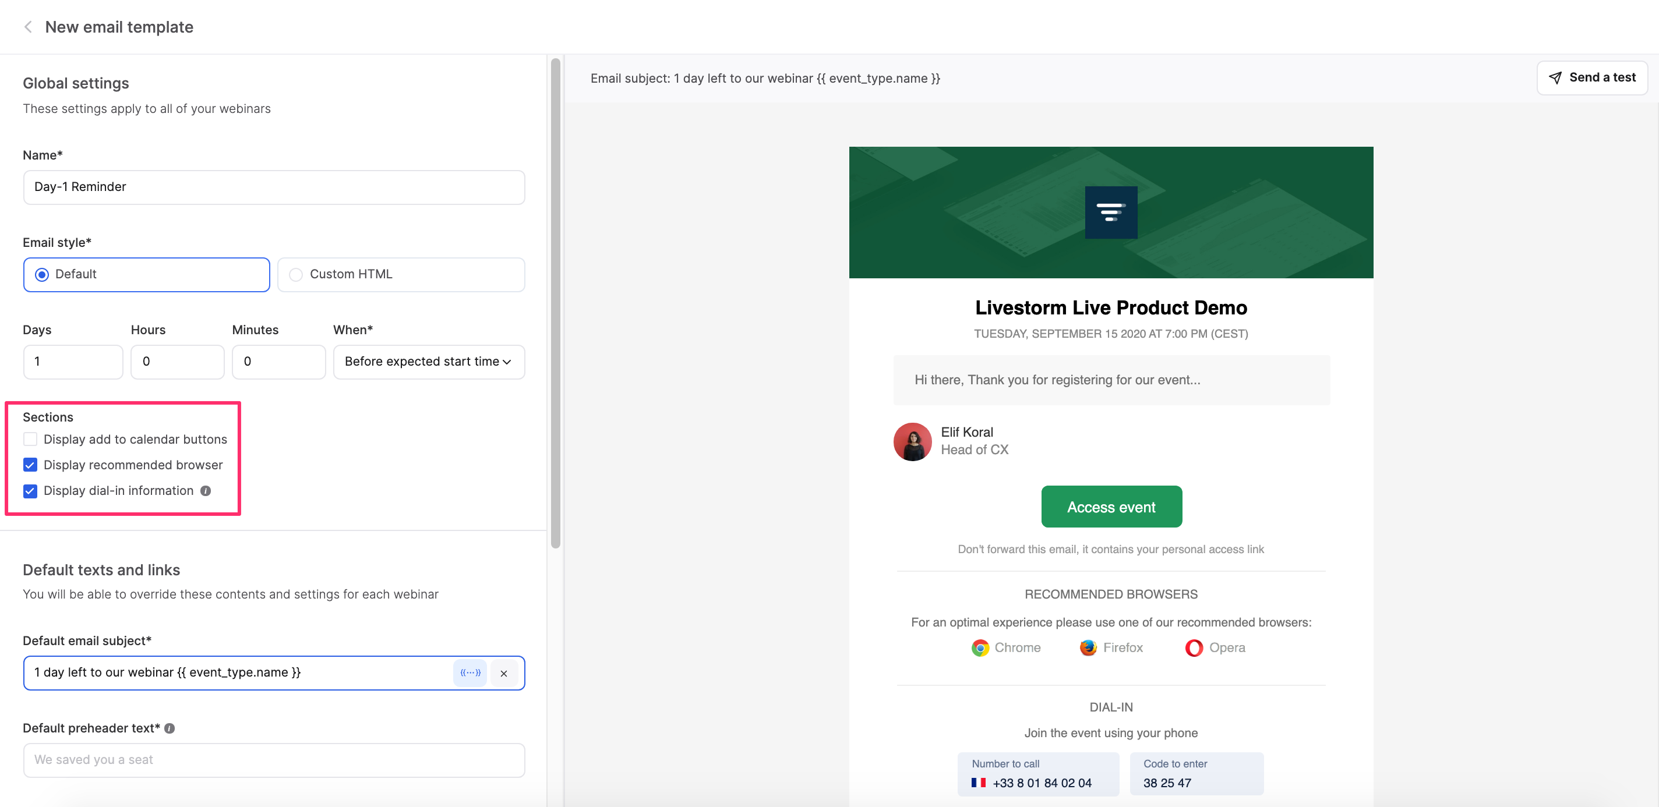Screen dimensions: 1659x807
Task: Click the Livestorm logo in the email banner
Action: (x=1111, y=213)
